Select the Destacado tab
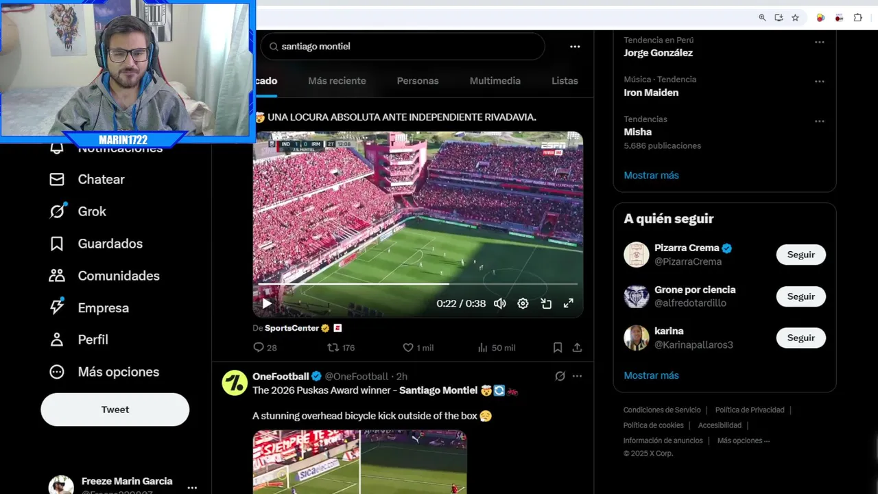The height and width of the screenshot is (494, 878). (x=265, y=81)
